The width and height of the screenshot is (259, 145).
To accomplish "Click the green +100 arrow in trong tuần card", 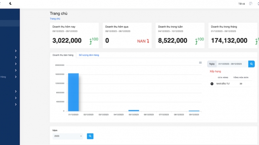I will (x=199, y=41).
